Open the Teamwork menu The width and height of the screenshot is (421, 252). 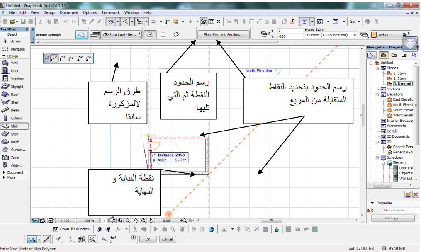coord(110,12)
